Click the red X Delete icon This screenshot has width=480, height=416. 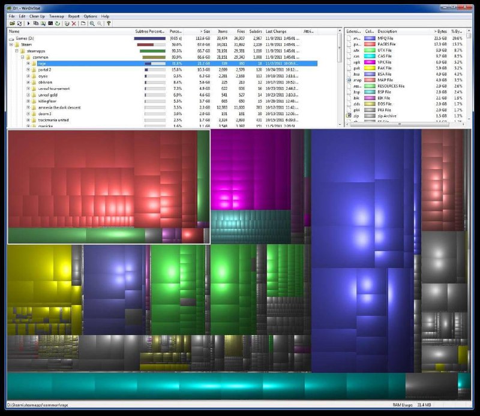pos(74,23)
